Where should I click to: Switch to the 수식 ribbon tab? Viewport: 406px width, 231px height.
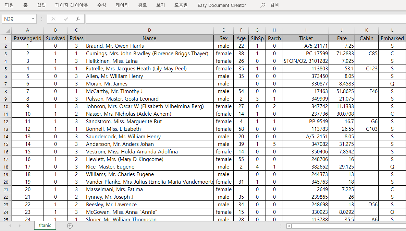coord(101,5)
